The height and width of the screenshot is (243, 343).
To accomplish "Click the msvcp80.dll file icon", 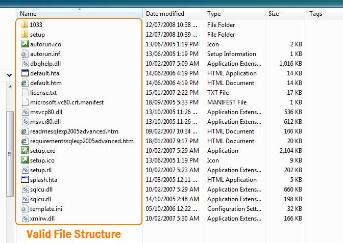I will (25, 112).
